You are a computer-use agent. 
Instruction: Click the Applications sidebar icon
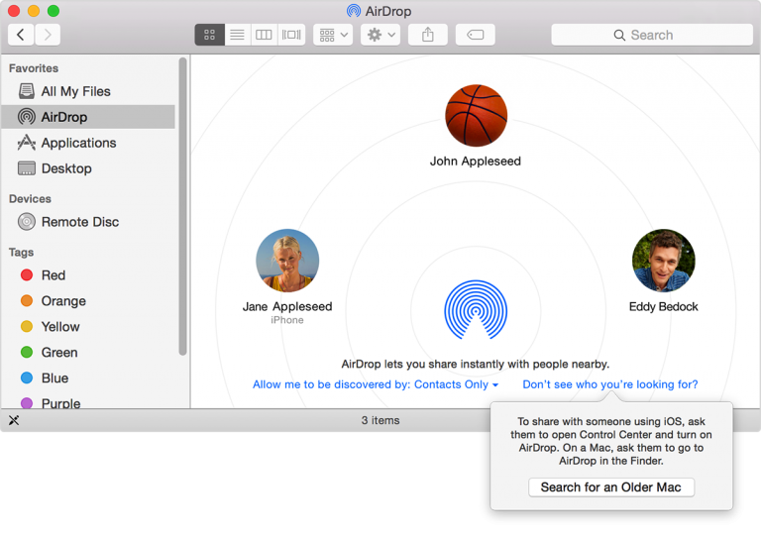click(26, 143)
